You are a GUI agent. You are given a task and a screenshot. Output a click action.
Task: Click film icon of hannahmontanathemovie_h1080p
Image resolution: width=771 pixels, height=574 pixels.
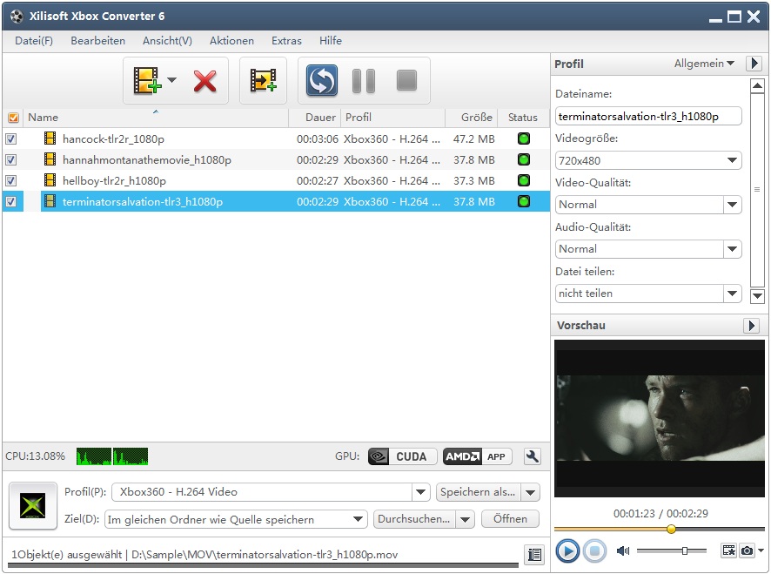coord(50,159)
